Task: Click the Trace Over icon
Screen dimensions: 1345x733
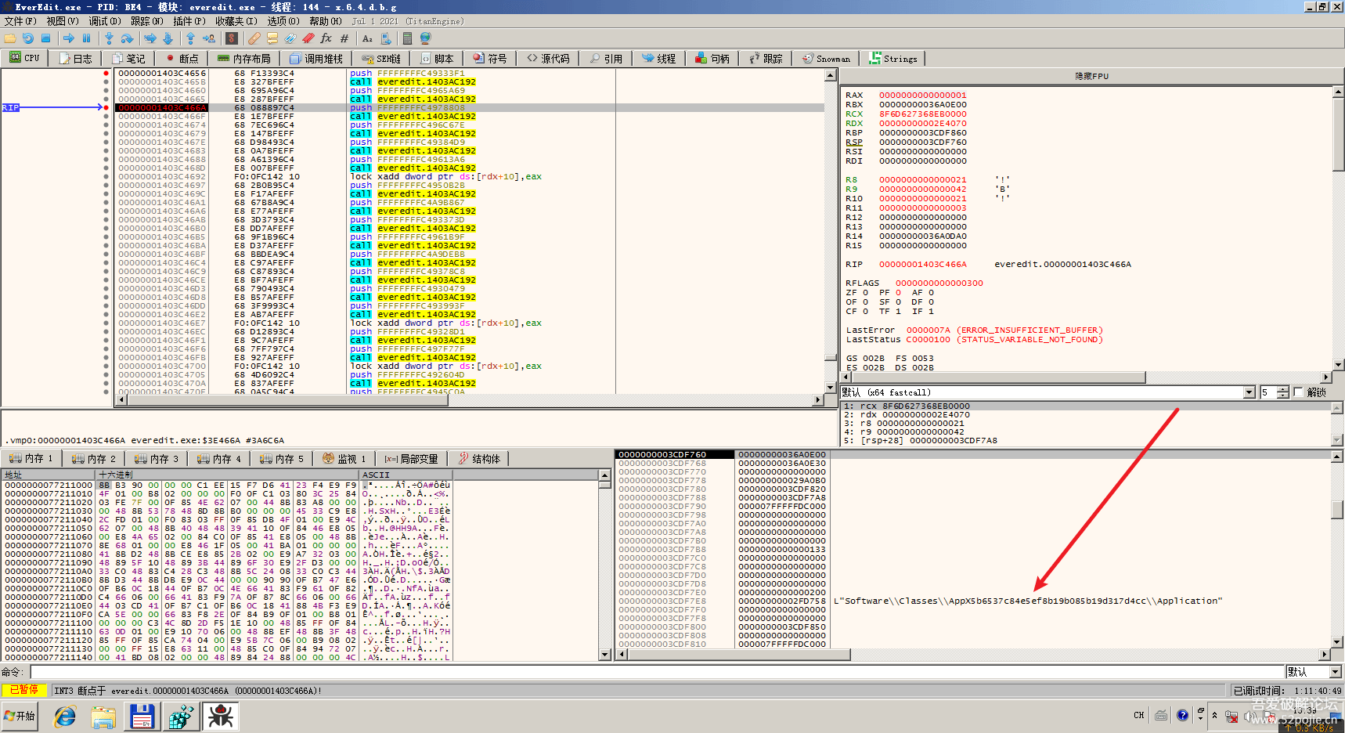Action: click(168, 38)
